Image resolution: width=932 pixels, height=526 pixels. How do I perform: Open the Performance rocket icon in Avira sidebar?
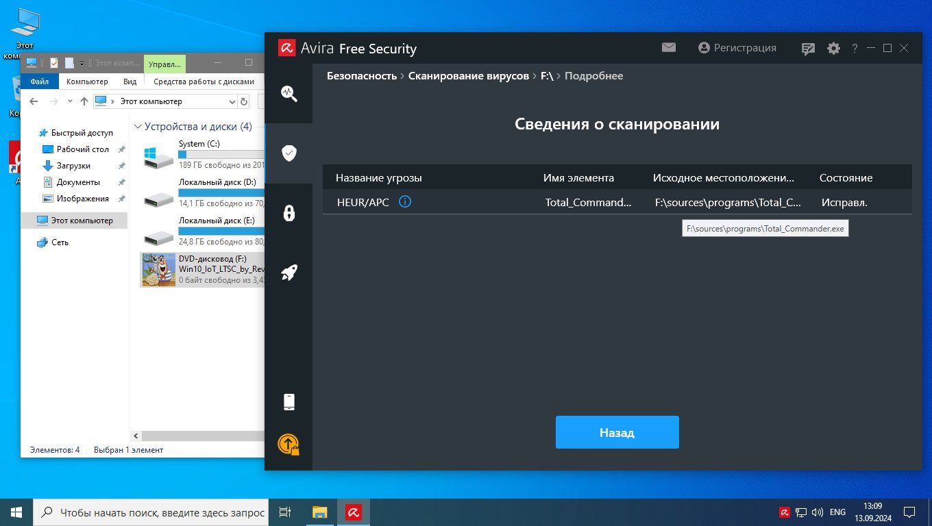pos(289,273)
